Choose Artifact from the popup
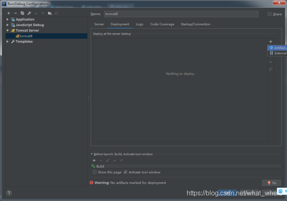The height and width of the screenshot is (201, 287). coord(277,48)
